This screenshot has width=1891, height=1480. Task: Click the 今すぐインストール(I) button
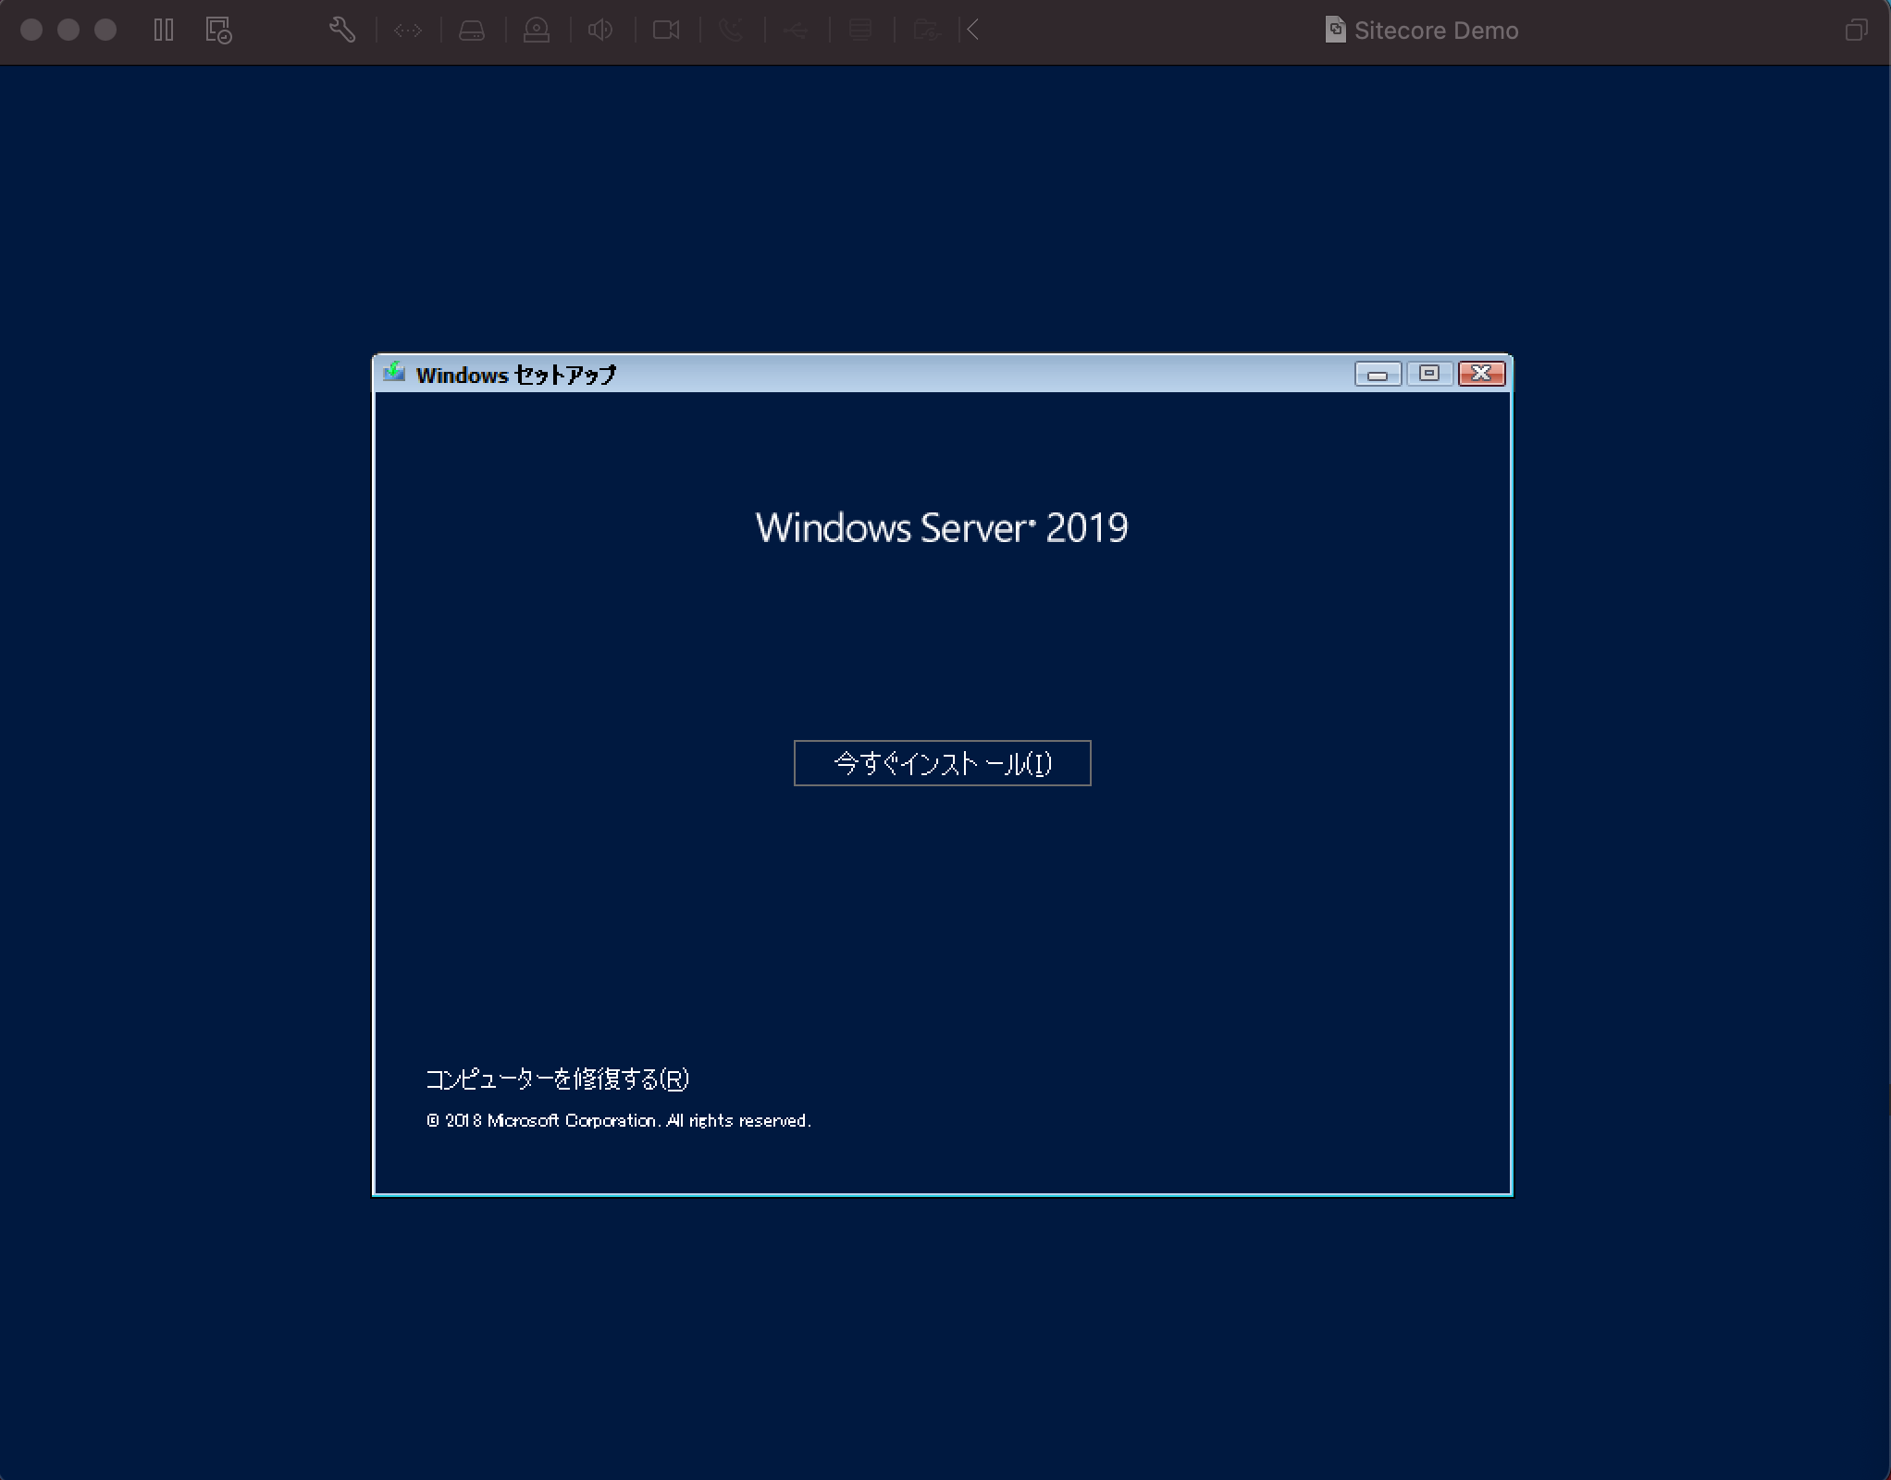pos(942,763)
